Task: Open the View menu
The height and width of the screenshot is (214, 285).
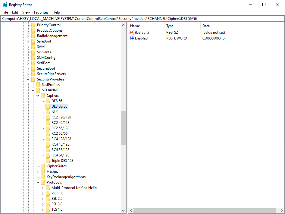Action: click(26, 12)
